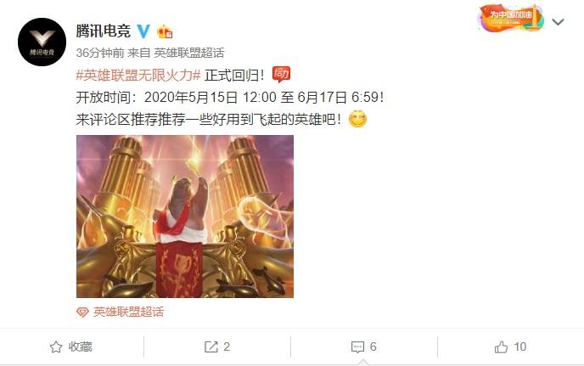
Task: Click the like count 10
Action: 520,347
